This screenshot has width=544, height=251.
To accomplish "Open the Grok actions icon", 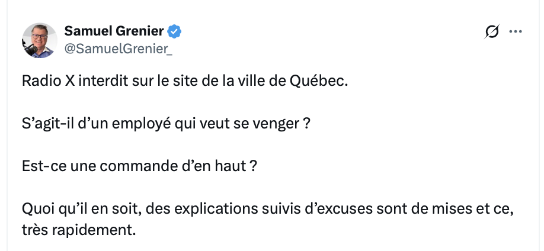I will pos(491,32).
